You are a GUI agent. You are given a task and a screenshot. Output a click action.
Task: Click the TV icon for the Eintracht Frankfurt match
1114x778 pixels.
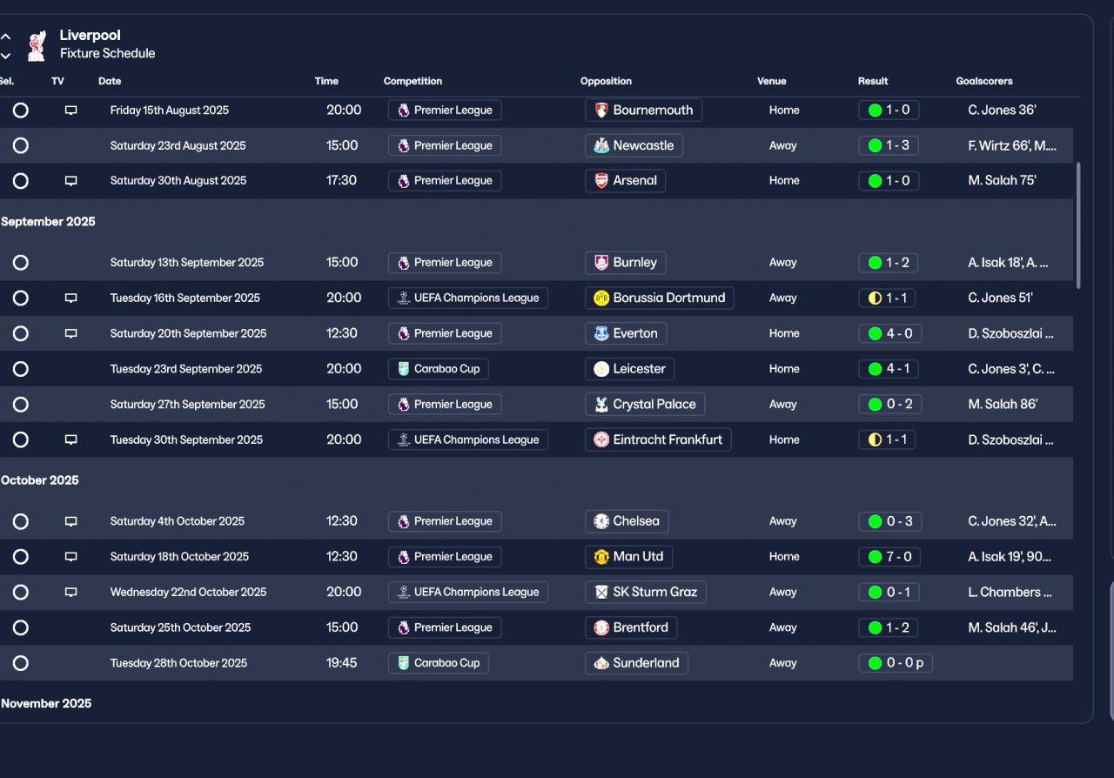pos(71,440)
